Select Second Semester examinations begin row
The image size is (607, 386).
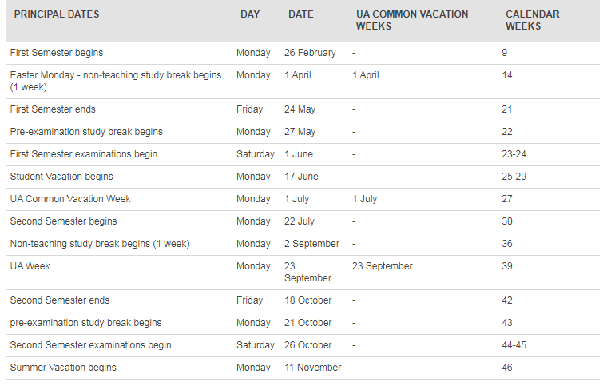point(303,345)
